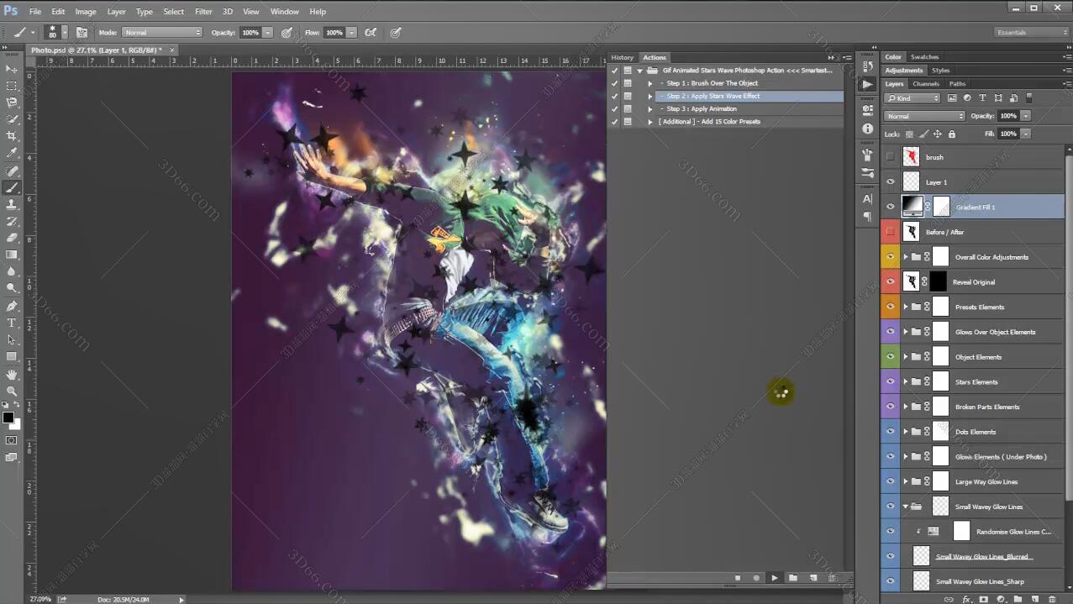Image resolution: width=1073 pixels, height=604 pixels.
Task: Click the foreground color swatch
Action: click(x=8, y=418)
